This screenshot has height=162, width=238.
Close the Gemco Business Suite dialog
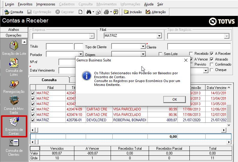(186, 60)
